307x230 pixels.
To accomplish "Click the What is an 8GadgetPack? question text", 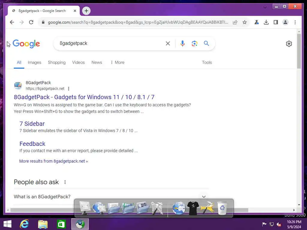I will point(42,196).
